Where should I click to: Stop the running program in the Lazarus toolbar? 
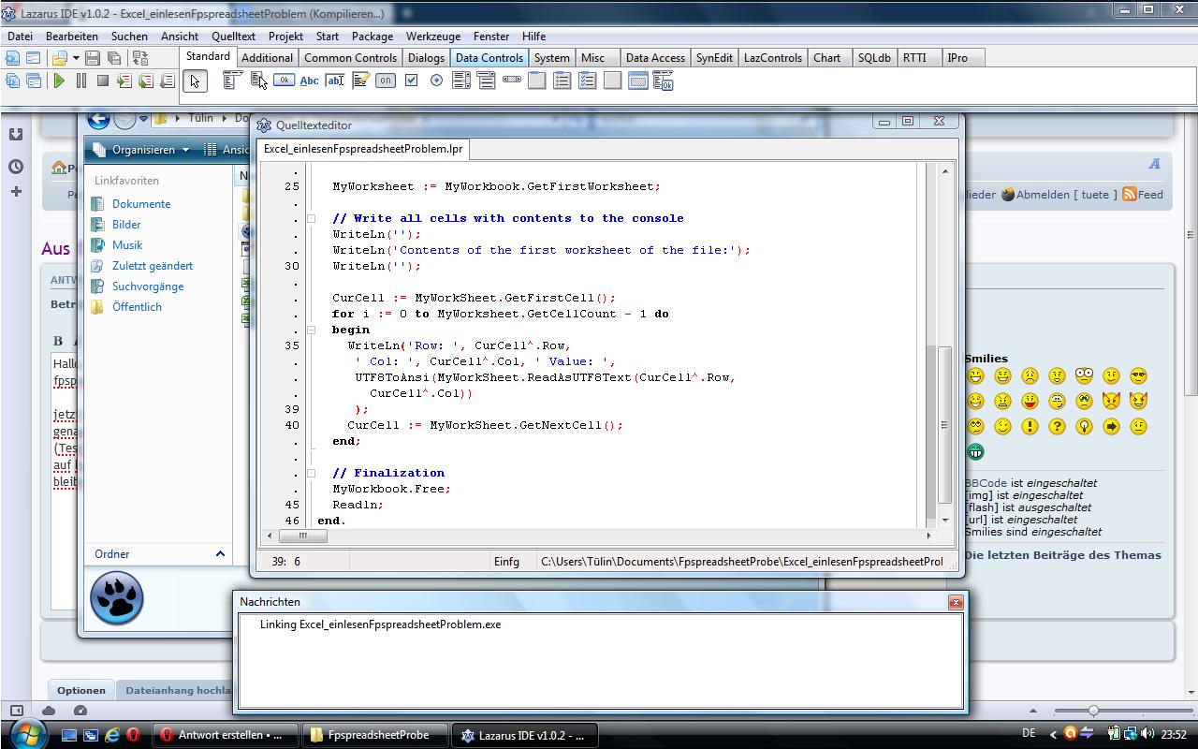pos(102,81)
